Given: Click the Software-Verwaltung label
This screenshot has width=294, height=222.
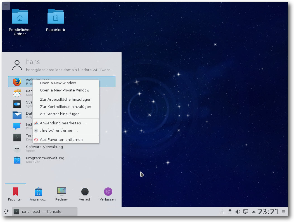Looking at the screenshot, I should tap(44, 147).
